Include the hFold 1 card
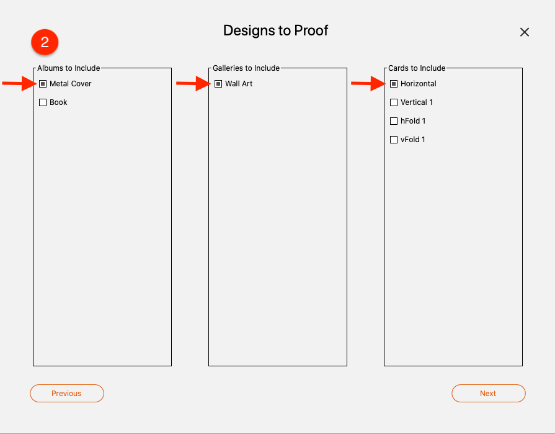The height and width of the screenshot is (434, 555). tap(394, 121)
